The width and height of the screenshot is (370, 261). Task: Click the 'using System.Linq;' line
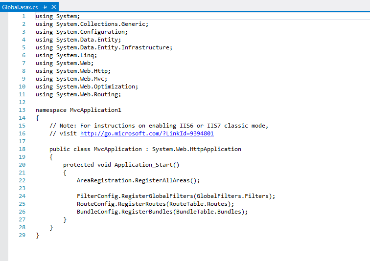(x=66, y=55)
